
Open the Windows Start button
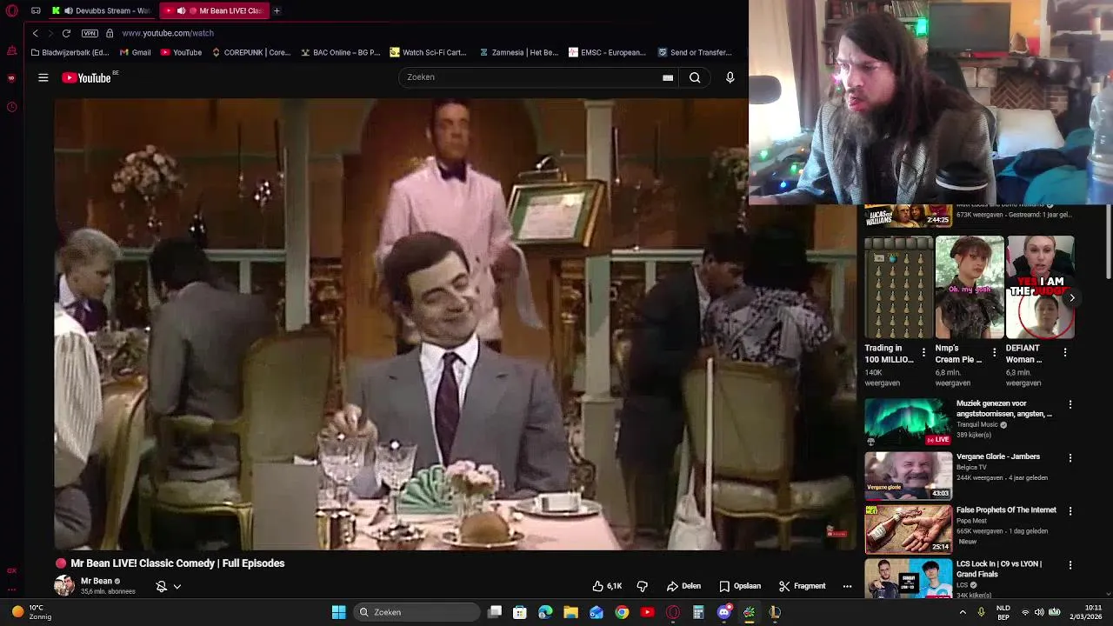click(x=338, y=612)
